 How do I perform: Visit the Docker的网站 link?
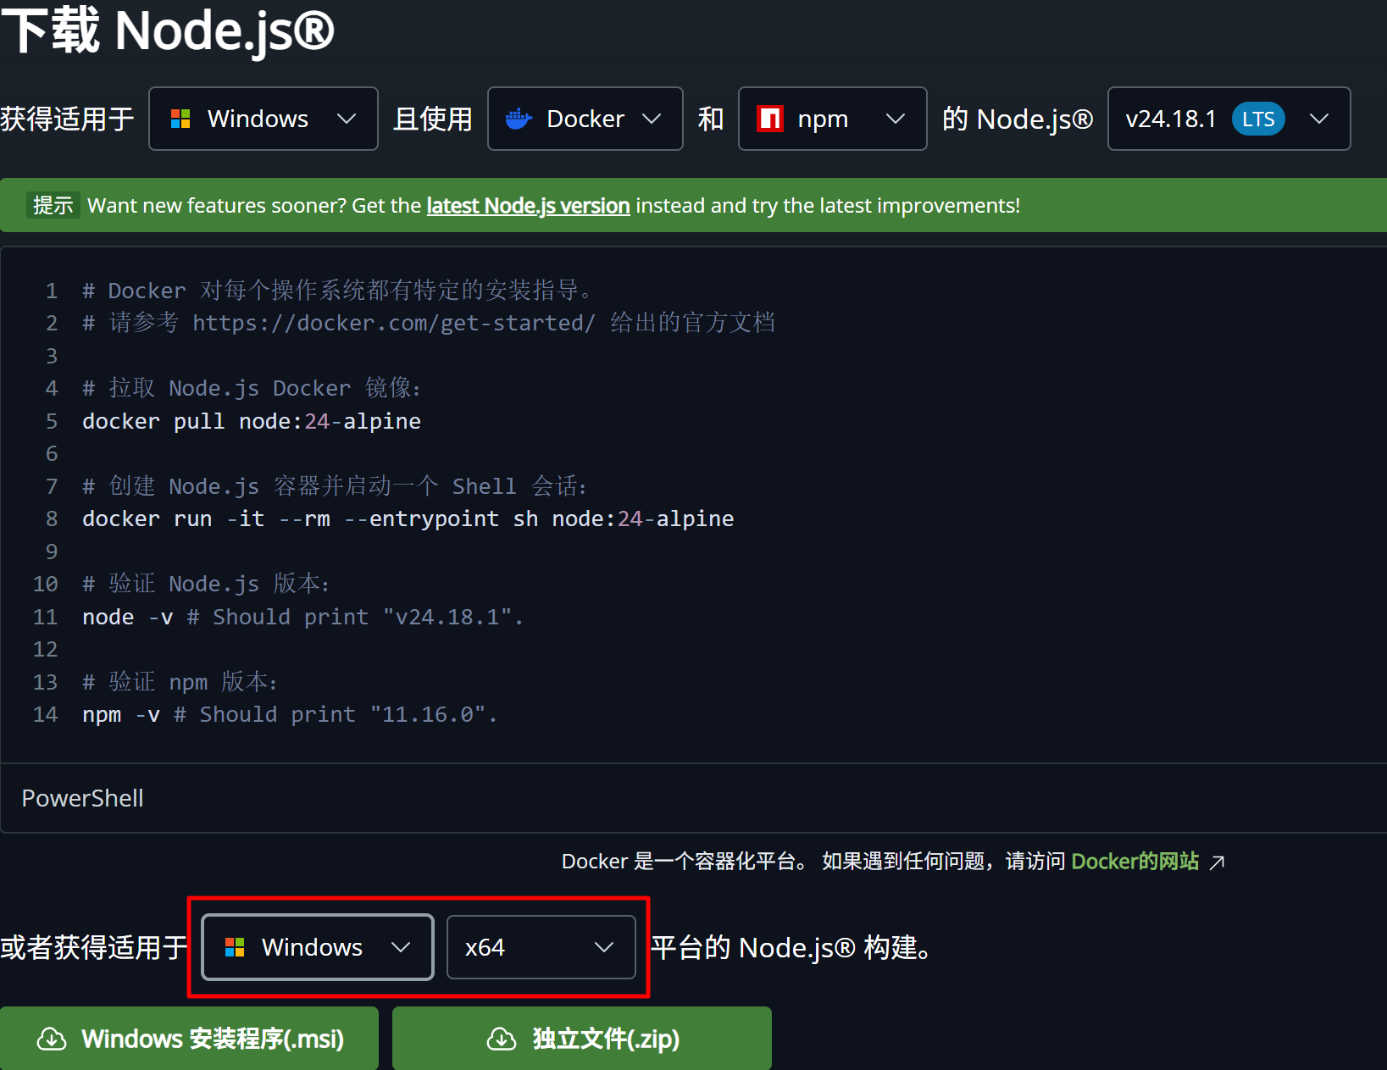click(x=1135, y=862)
